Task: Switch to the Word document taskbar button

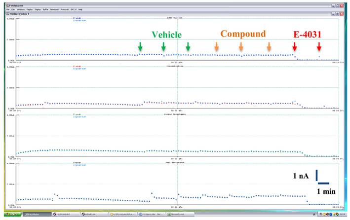Action: point(152,214)
